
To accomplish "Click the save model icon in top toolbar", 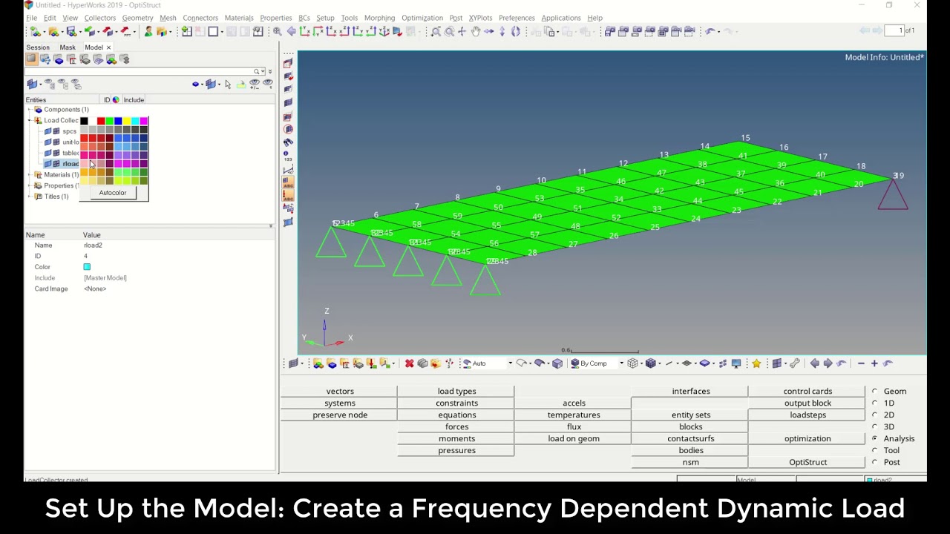I will tap(71, 31).
